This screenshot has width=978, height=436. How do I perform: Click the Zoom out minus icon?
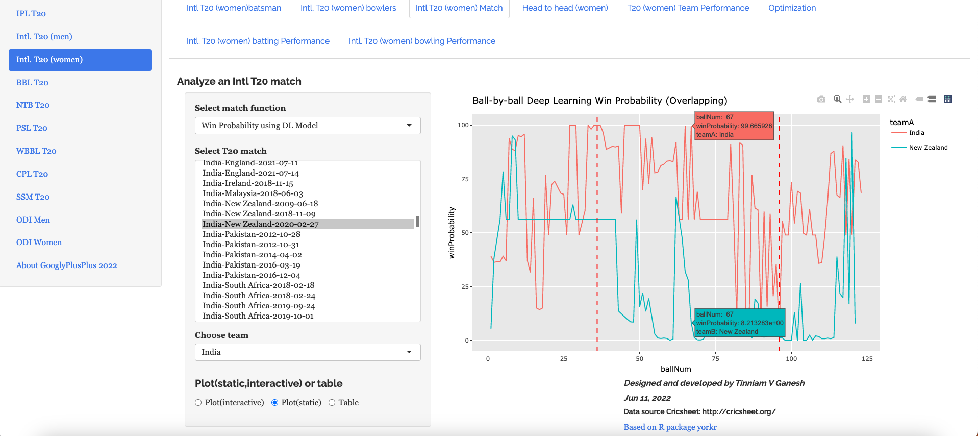point(878,99)
